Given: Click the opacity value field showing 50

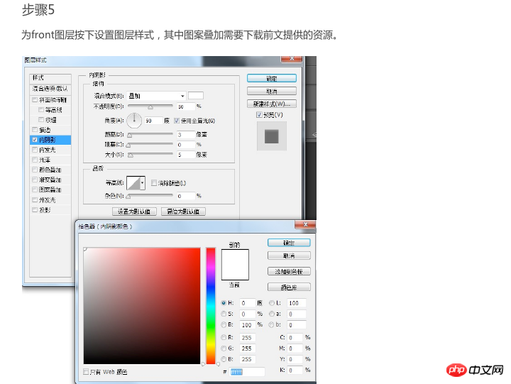Looking at the screenshot, I should (x=186, y=106).
